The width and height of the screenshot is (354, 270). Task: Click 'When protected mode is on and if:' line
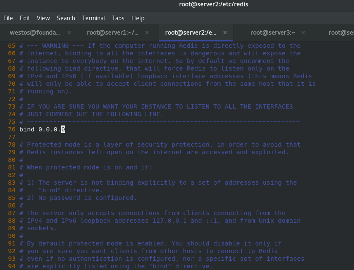[x=90, y=167]
